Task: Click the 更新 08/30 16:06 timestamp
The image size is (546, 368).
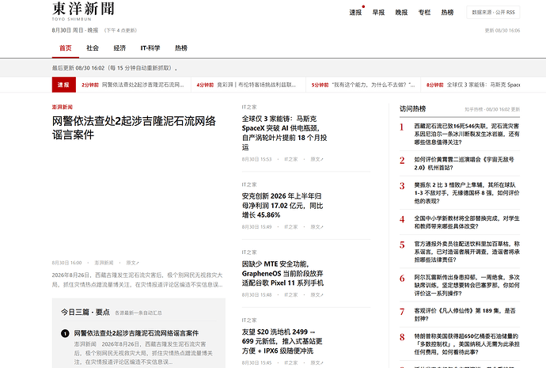Action: click(502, 31)
